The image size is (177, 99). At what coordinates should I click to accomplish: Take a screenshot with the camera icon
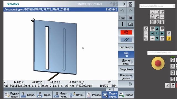[x=130, y=24]
